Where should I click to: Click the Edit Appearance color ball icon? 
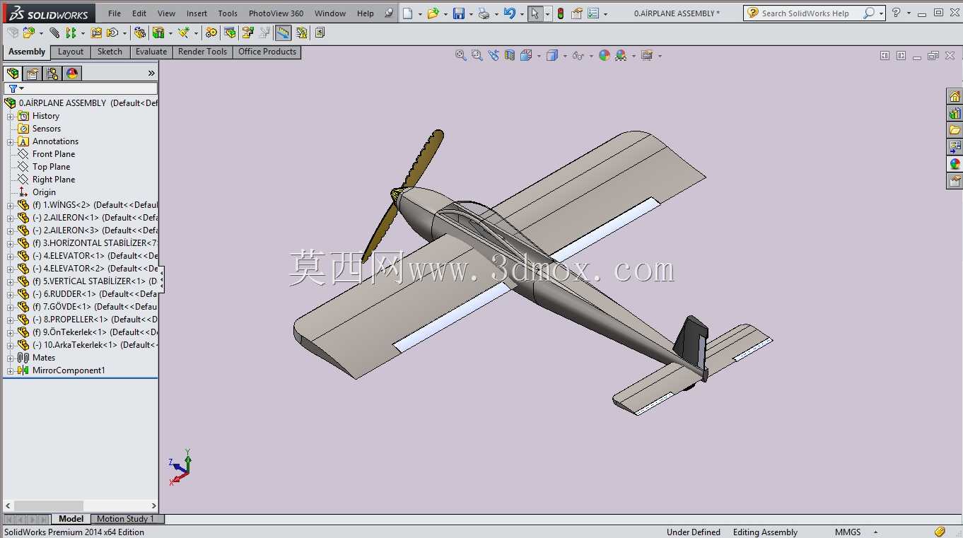coord(604,55)
